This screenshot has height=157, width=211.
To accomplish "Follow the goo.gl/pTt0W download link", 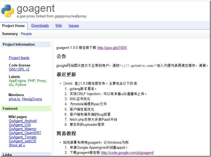I will [x=112, y=48].
